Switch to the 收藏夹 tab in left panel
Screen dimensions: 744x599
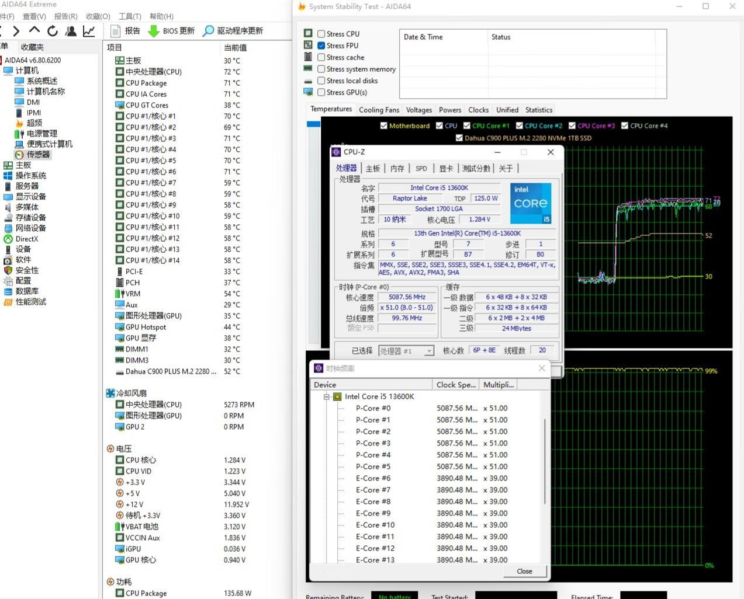coord(32,47)
